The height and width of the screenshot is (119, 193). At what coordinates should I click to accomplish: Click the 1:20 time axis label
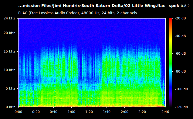coord(89,112)
